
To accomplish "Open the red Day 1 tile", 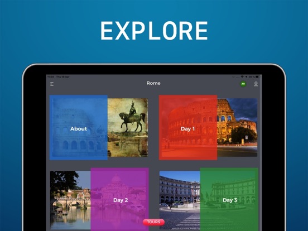I will coord(188,127).
